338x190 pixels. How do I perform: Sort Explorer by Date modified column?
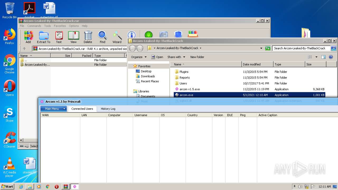257,64
